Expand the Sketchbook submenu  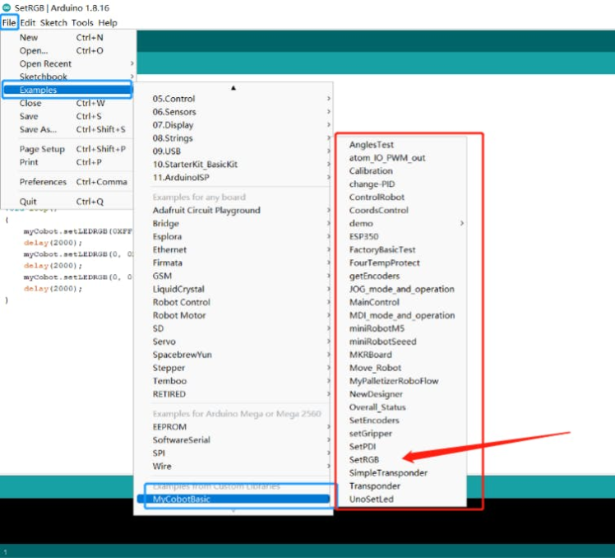(68, 77)
